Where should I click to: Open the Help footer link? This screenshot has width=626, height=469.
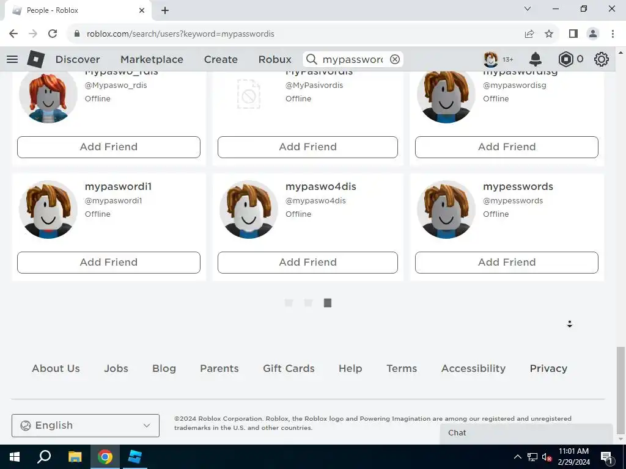click(x=350, y=368)
